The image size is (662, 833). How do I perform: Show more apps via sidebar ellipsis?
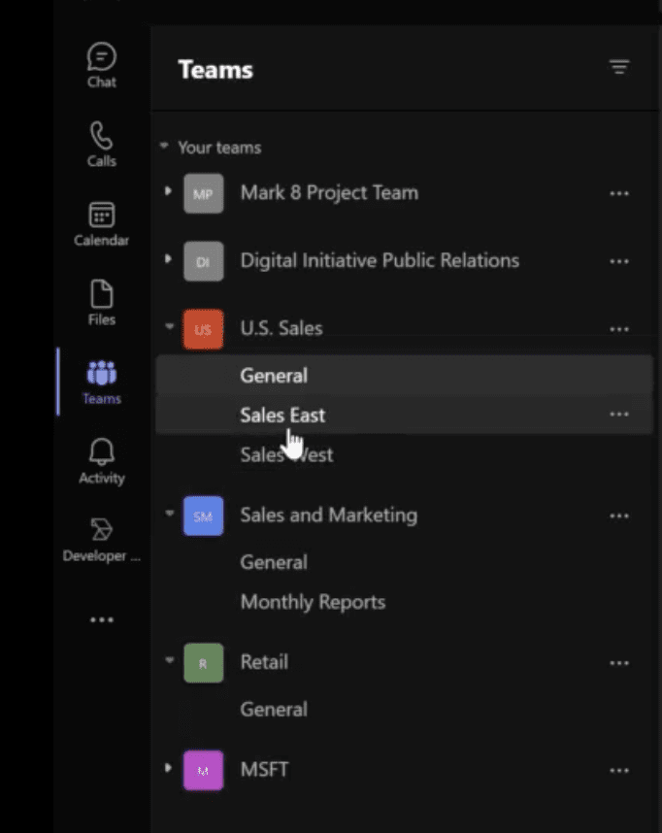[x=102, y=620]
